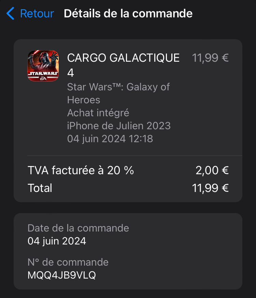Tap the EA logo on the app icon

tap(43, 78)
